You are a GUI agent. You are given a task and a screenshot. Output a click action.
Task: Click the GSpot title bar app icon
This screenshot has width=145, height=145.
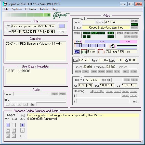click(x=5, y=4)
